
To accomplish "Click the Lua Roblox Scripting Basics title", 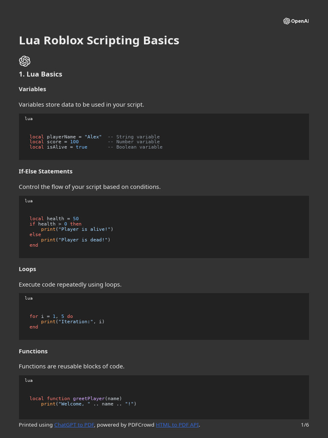I will [x=99, y=41].
